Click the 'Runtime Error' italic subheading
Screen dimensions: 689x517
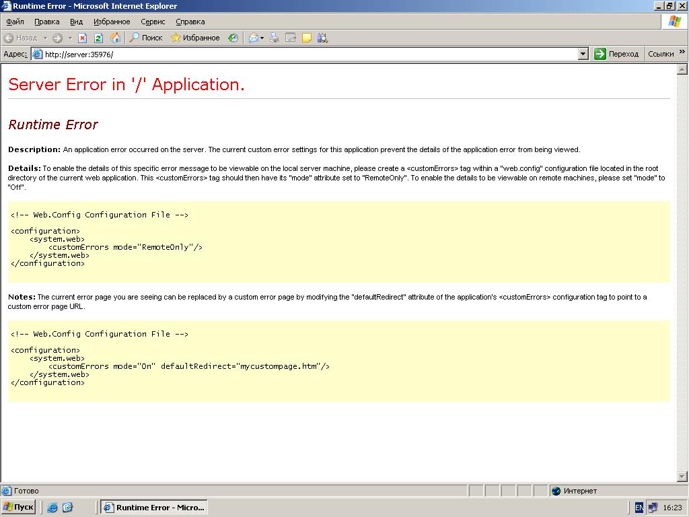[x=53, y=125]
